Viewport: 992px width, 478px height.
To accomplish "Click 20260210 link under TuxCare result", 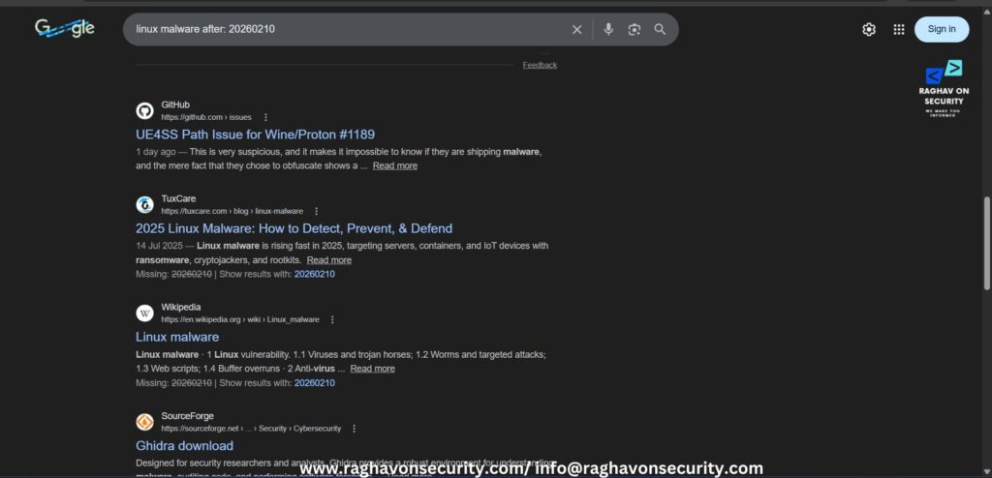I will 315,275.
